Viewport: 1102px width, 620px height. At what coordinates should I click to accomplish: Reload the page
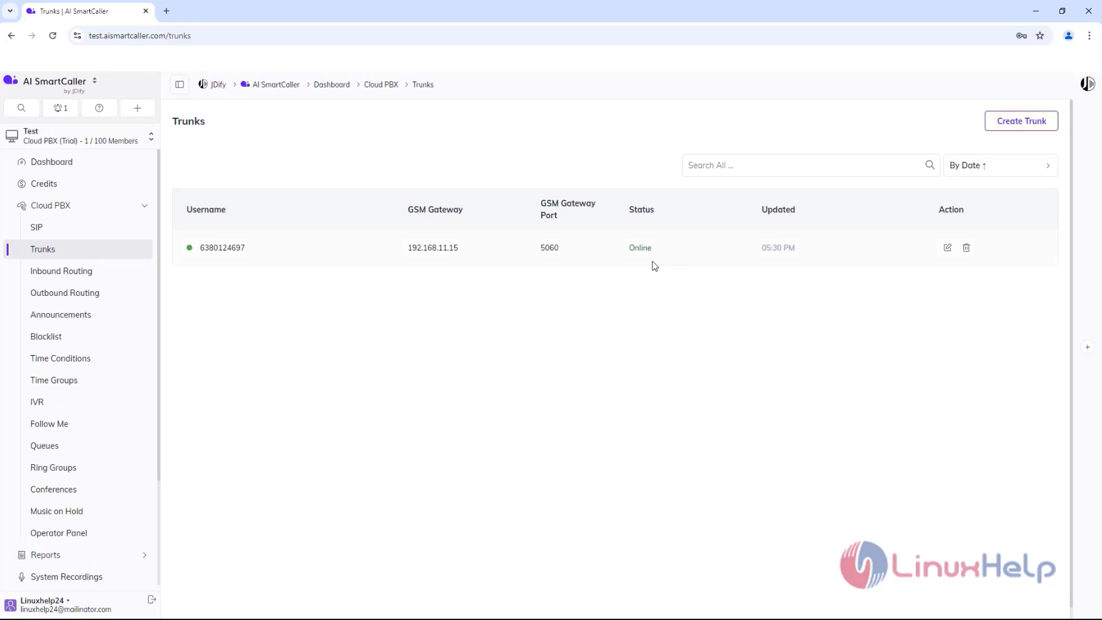pos(53,36)
